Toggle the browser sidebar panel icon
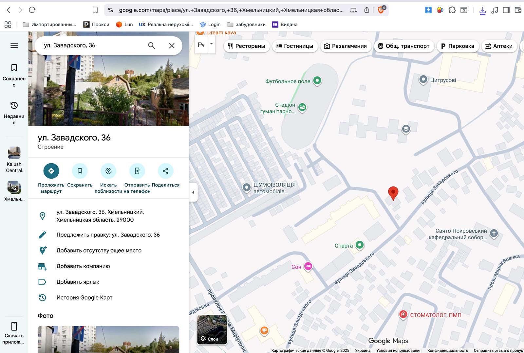This screenshot has height=353, width=524. (506, 10)
